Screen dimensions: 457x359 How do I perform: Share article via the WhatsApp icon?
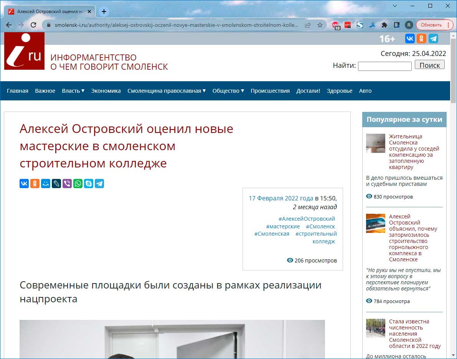(78, 184)
